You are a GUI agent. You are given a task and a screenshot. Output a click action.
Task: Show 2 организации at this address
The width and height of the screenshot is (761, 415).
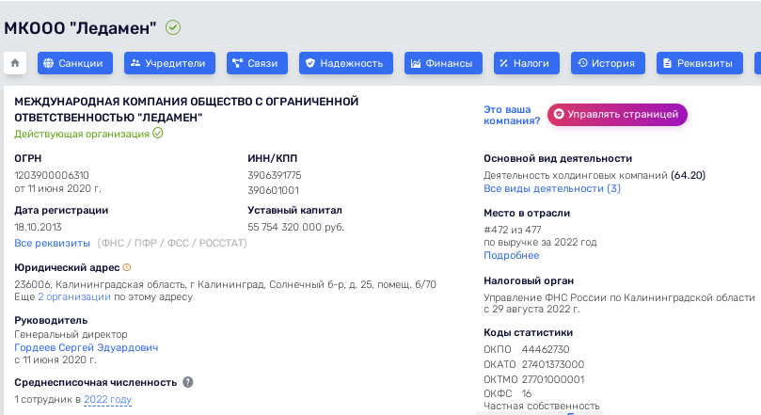coord(74,296)
